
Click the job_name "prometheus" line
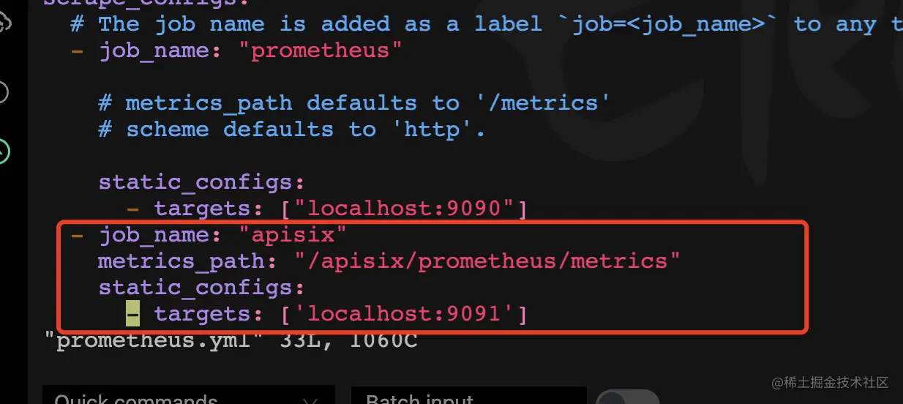(236, 51)
